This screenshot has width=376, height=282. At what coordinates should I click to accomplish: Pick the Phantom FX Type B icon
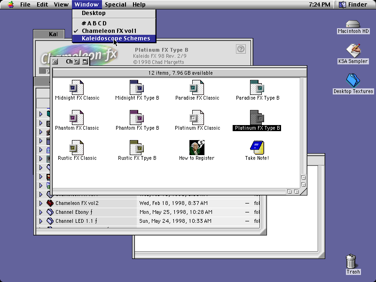pos(137,118)
